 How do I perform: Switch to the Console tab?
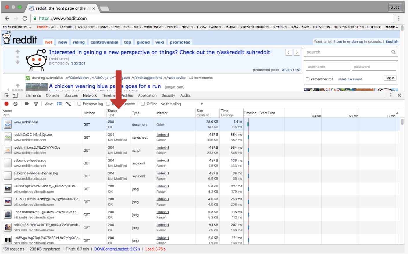pos(52,95)
